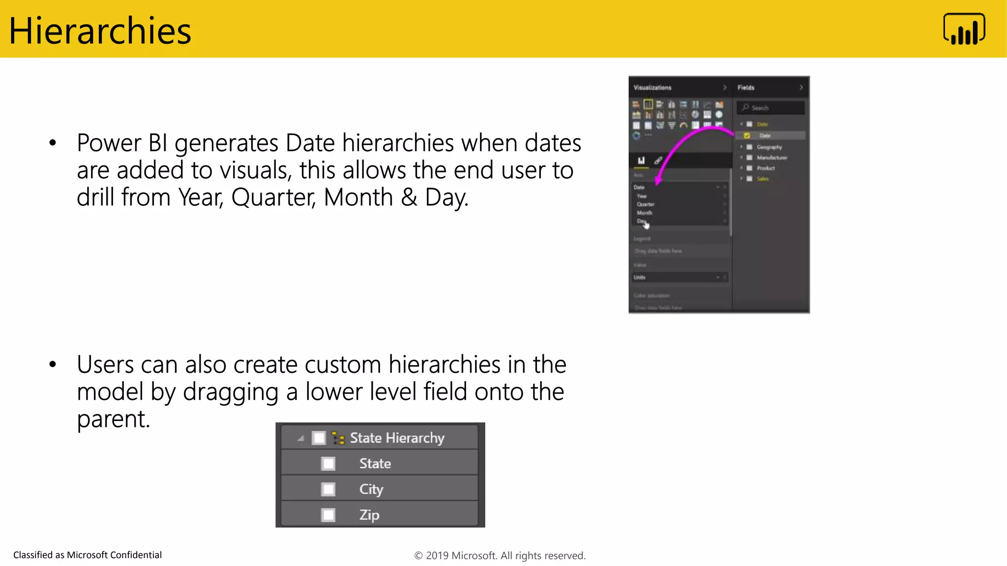
Task: Click the three-dots import custom visual icon
Action: pyautogui.click(x=648, y=135)
